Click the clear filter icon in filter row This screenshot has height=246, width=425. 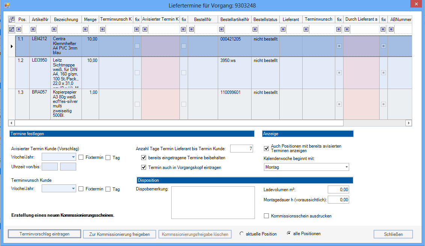tap(12, 29)
